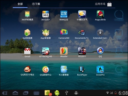Open the QQ游戏中心 game center
128x96 pixels.
[x=46, y=71]
